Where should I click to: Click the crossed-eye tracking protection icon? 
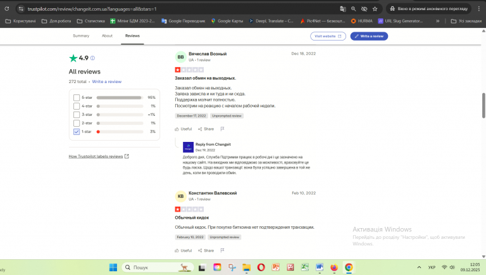[x=364, y=9]
